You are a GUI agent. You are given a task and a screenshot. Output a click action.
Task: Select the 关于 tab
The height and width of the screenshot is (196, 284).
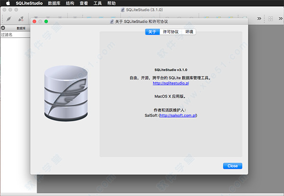click(152, 32)
